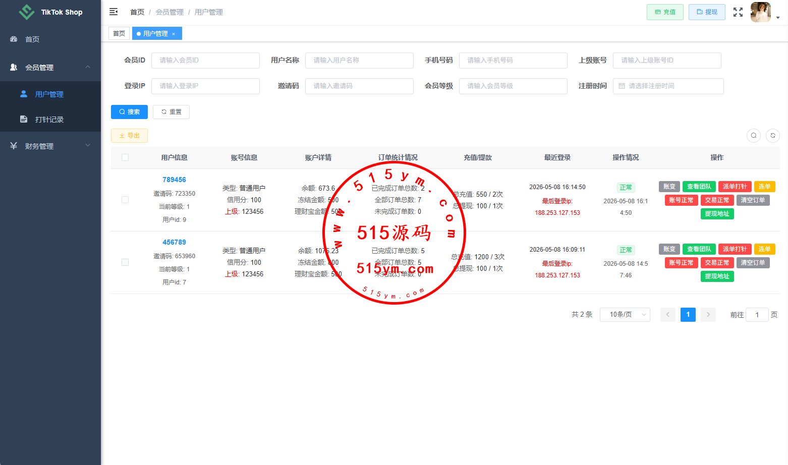Expand the 财务管理 sidebar menu
Viewport: 788px width, 465px height.
point(50,146)
